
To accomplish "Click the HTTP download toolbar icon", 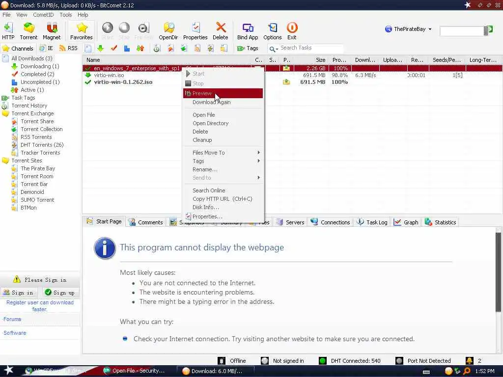I will pyautogui.click(x=8, y=31).
